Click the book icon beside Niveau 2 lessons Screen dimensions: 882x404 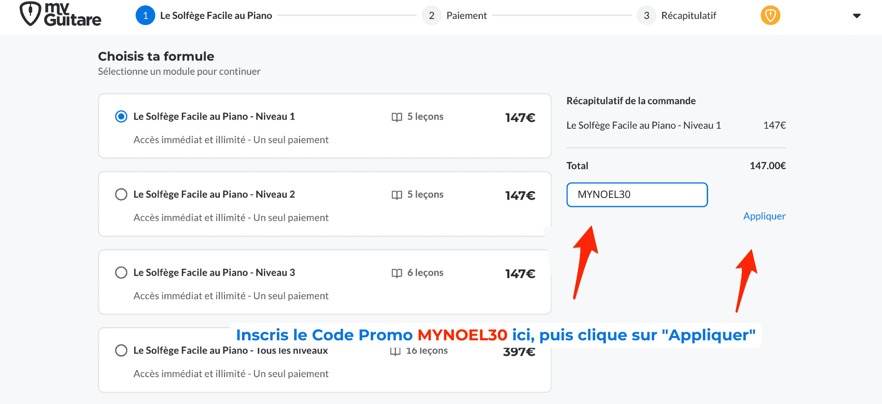397,195
